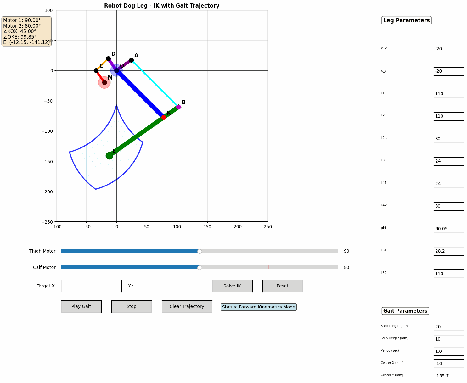467x383 pixels.
Task: Select the L52 parameter box
Action: [448, 274]
